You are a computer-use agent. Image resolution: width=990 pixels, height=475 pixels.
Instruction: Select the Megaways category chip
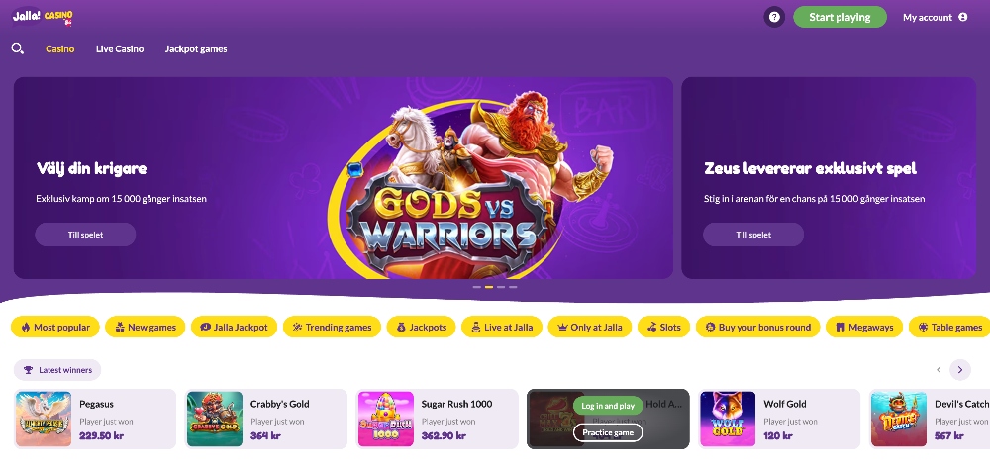point(864,327)
